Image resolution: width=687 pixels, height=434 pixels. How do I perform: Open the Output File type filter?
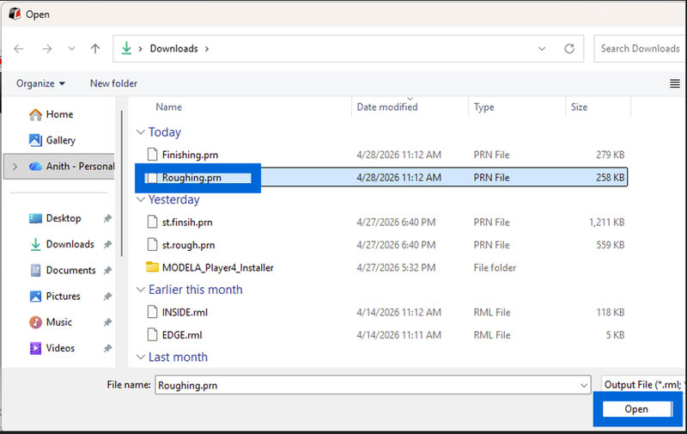[x=643, y=385]
